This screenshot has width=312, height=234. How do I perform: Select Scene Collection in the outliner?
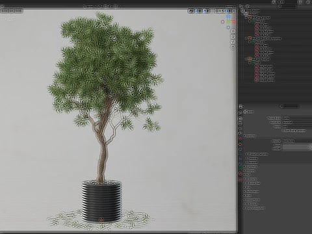(252, 10)
